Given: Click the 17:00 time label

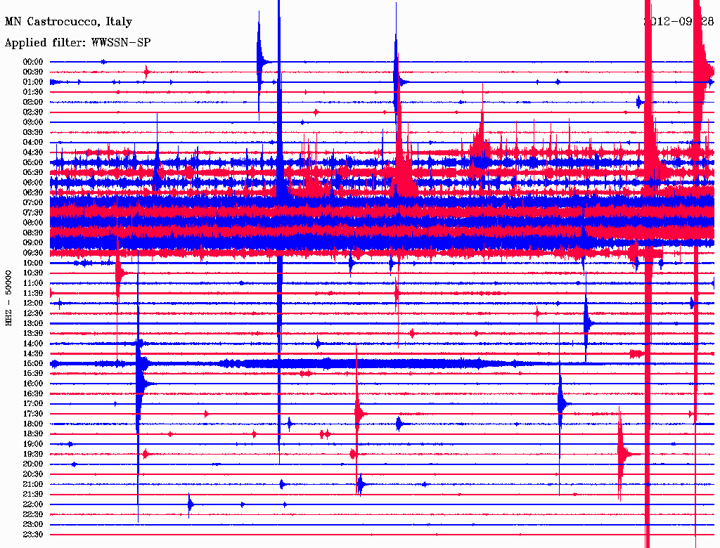Looking at the screenshot, I should 33,404.
